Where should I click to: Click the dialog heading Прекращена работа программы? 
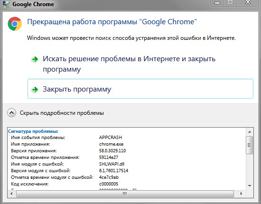pos(112,22)
